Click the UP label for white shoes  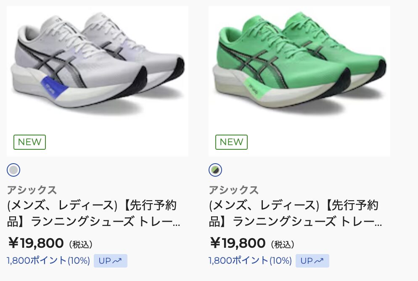coord(104,261)
